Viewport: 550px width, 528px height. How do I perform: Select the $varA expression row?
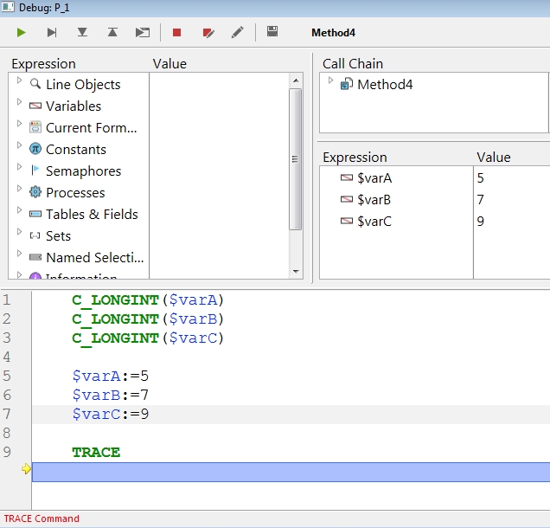(x=374, y=177)
